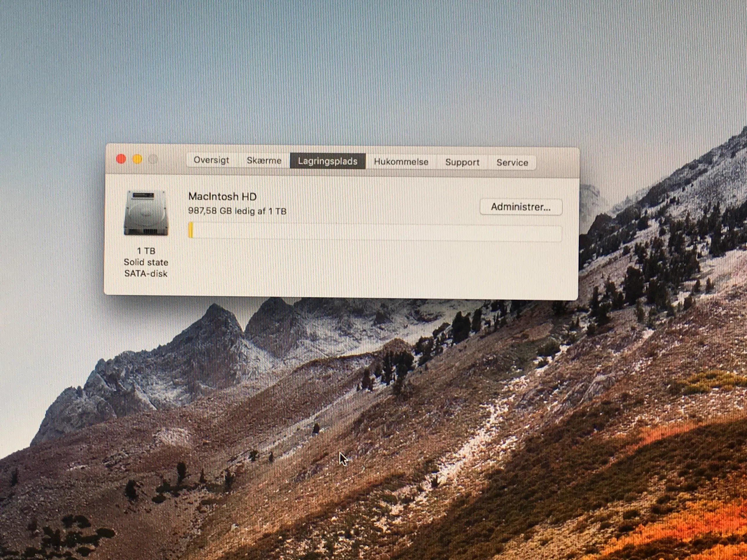Select the Lagringsplads tab
This screenshot has height=560, width=747.
pos(328,161)
